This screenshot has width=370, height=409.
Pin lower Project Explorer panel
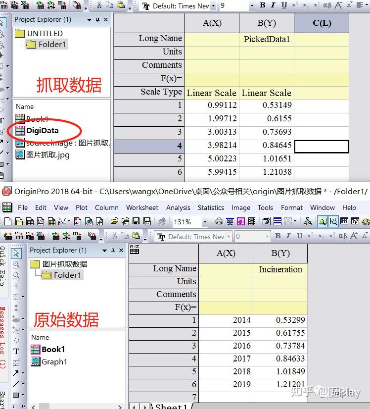click(x=113, y=251)
